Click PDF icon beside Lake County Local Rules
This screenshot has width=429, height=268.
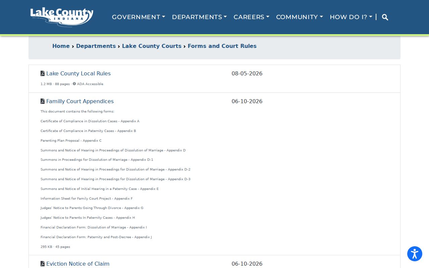(x=43, y=73)
